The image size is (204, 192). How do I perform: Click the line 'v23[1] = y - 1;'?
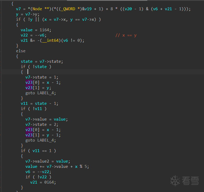click(43, 135)
